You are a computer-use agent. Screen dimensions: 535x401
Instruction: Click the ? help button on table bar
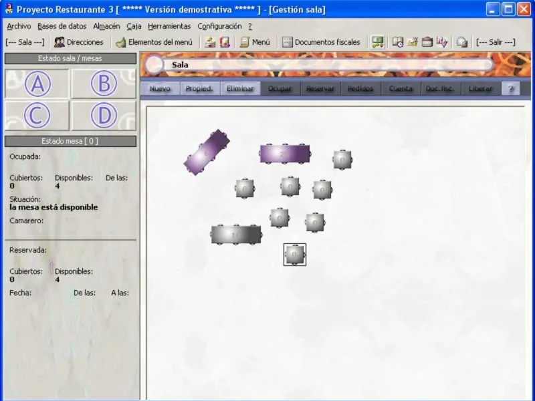[511, 89]
